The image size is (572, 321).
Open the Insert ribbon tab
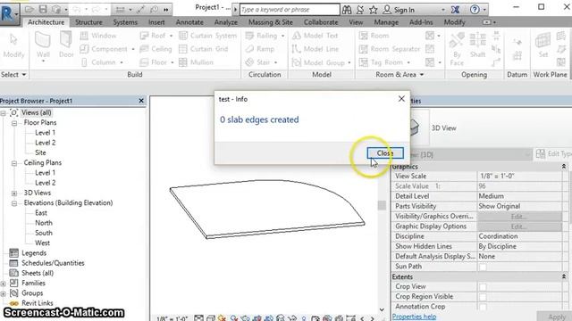tap(156, 22)
